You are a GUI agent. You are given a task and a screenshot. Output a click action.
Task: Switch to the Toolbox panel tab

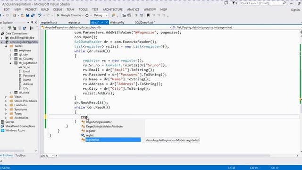pos(20,155)
